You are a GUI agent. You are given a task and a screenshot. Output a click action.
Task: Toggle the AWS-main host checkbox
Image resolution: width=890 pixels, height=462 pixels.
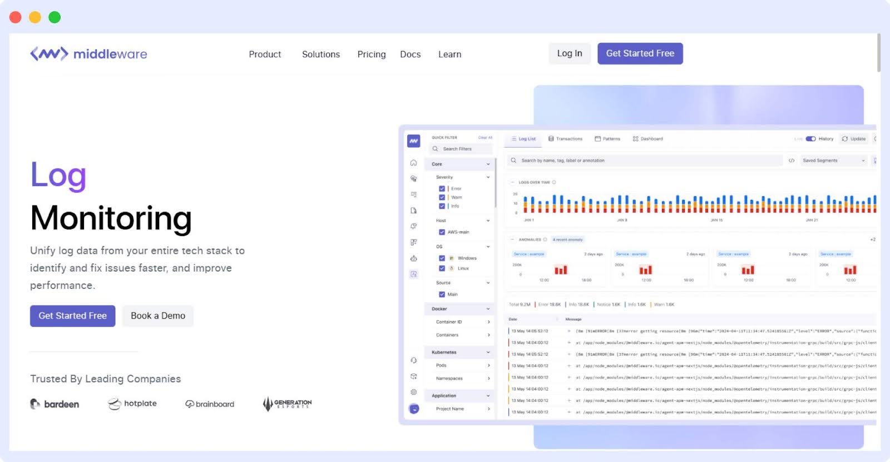click(442, 232)
